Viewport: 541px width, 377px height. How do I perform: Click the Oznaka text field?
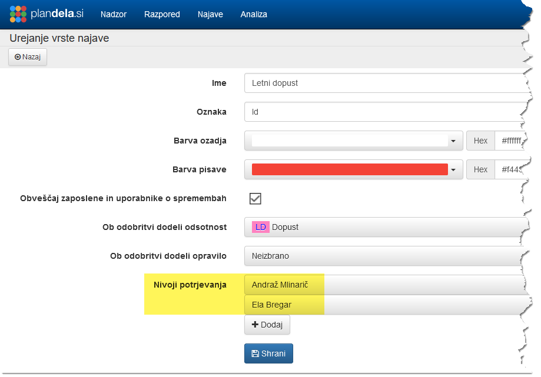pyautogui.click(x=383, y=112)
